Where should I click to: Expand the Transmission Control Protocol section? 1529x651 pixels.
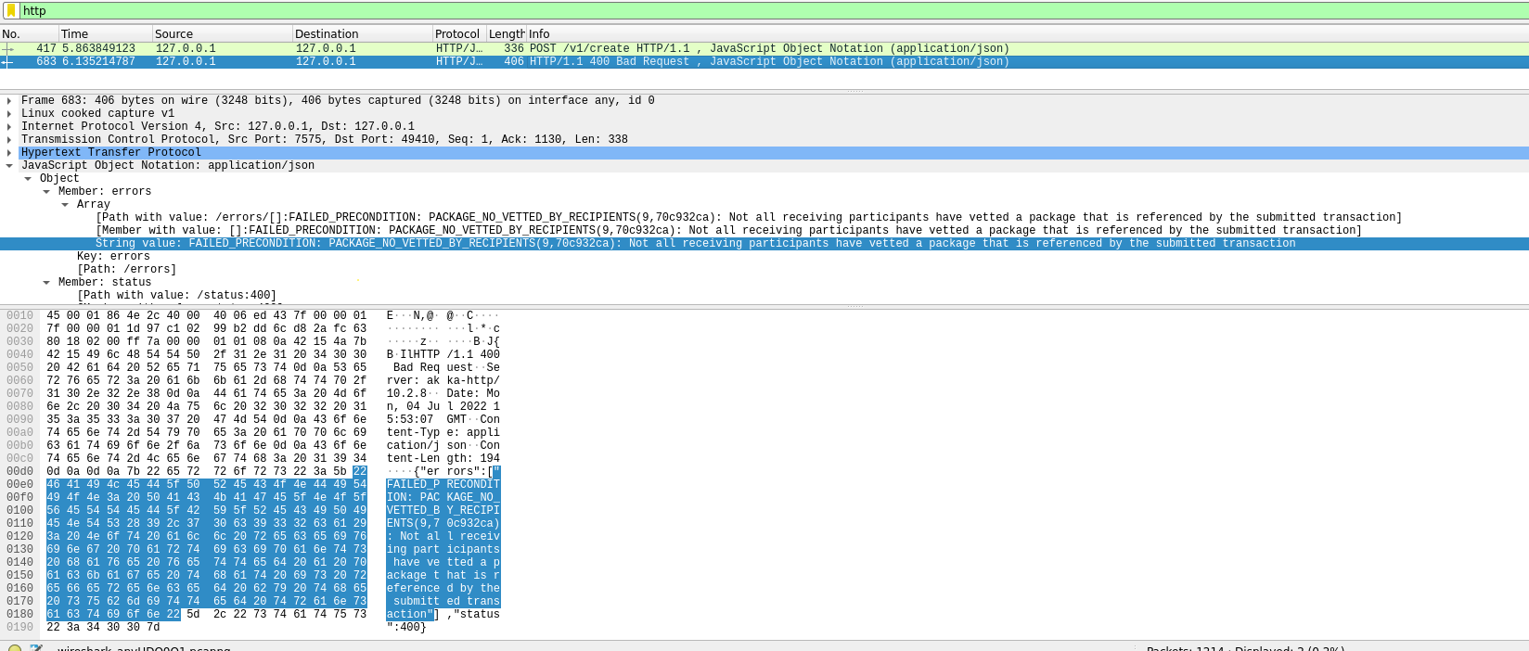(9, 139)
